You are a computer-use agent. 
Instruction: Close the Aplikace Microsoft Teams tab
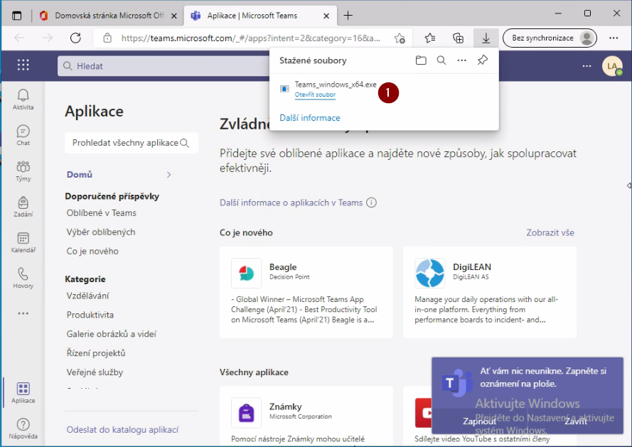pos(326,16)
